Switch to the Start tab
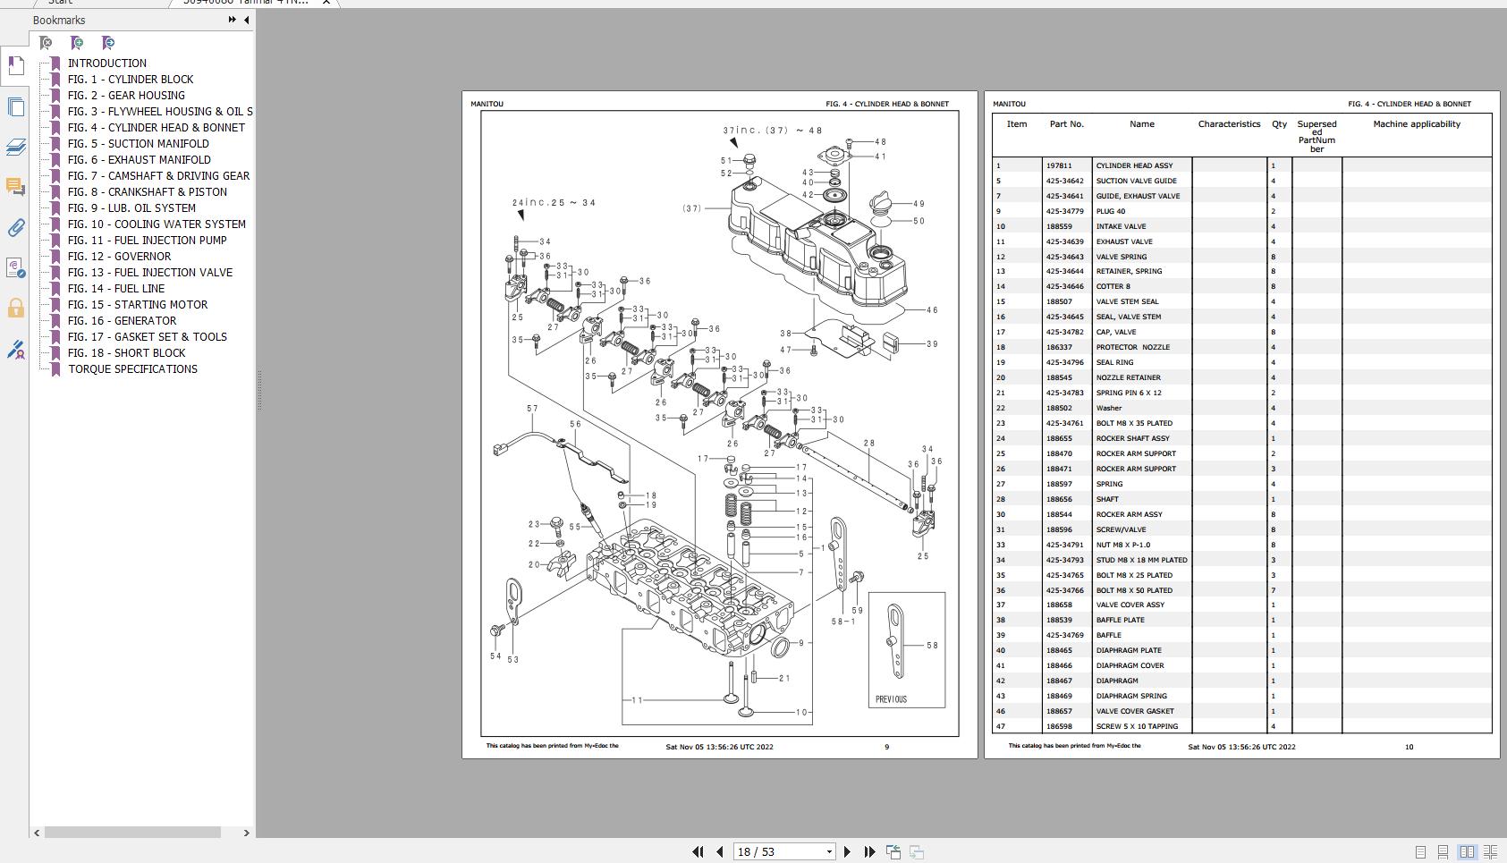 coord(60,3)
